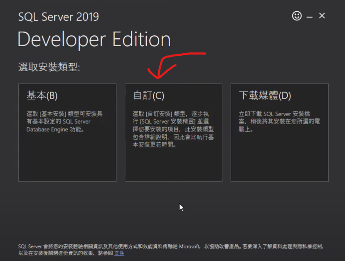Click the privacy notice beginning 'SQL Server 會將您的安裝體驗'

(171, 250)
